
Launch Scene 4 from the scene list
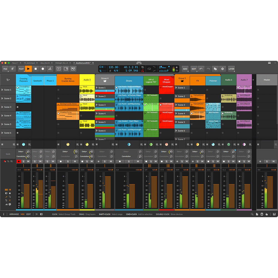(2, 116)
